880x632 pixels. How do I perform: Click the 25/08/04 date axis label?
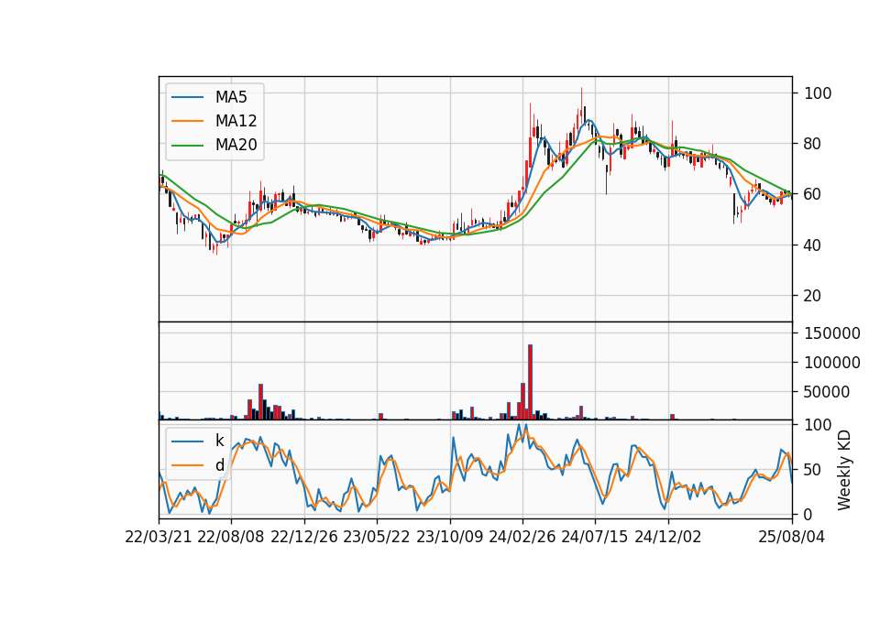pos(791,537)
